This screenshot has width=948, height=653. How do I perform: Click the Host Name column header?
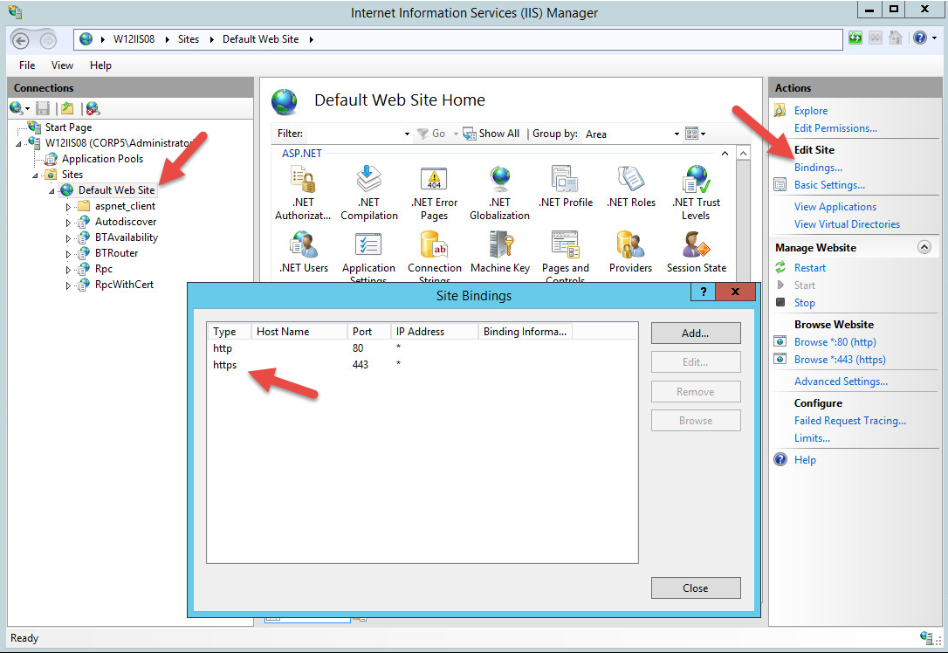click(x=299, y=332)
